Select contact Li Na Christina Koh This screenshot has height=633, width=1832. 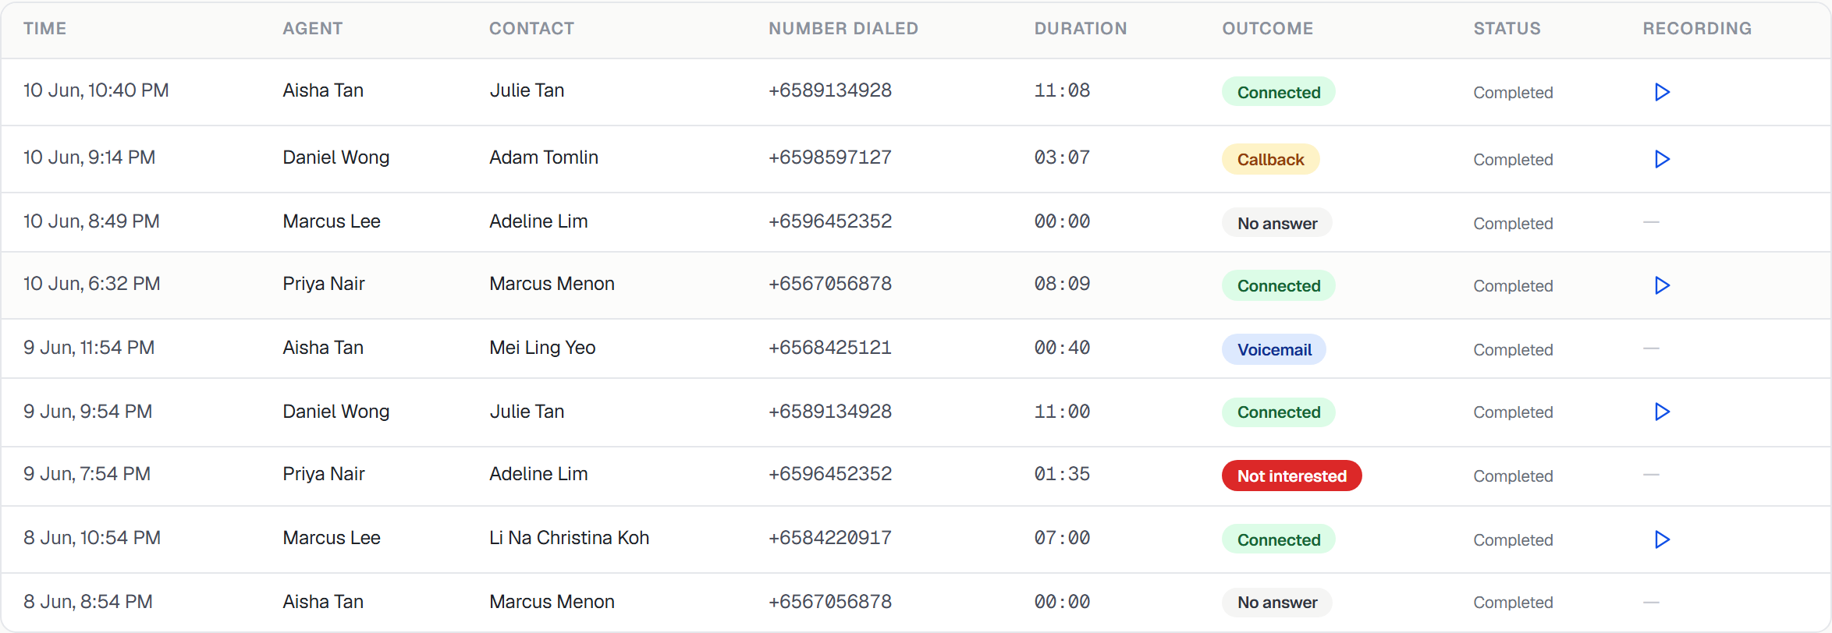click(x=569, y=538)
